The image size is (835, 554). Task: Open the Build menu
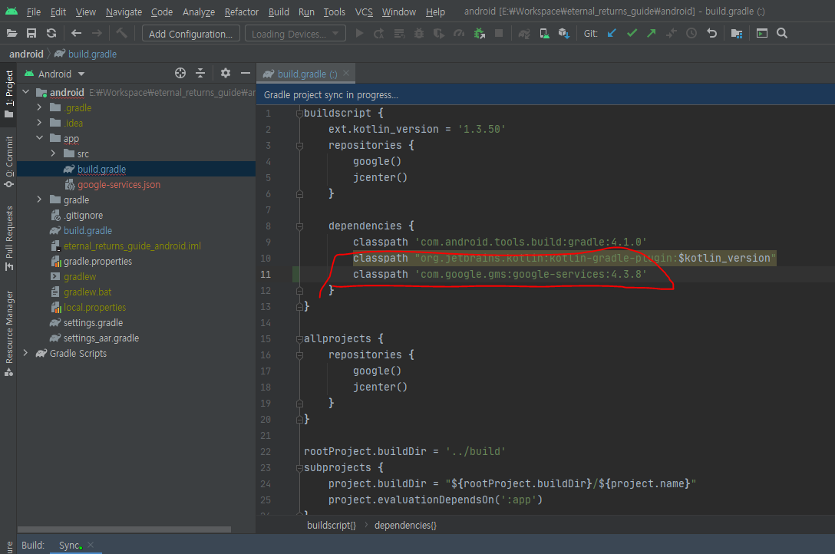point(279,12)
